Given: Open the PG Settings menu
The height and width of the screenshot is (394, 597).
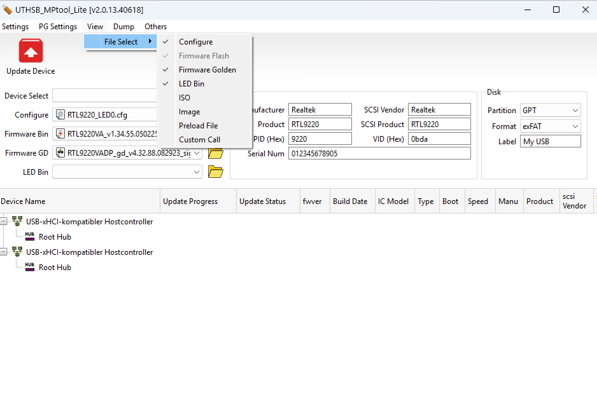Looking at the screenshot, I should 57,27.
